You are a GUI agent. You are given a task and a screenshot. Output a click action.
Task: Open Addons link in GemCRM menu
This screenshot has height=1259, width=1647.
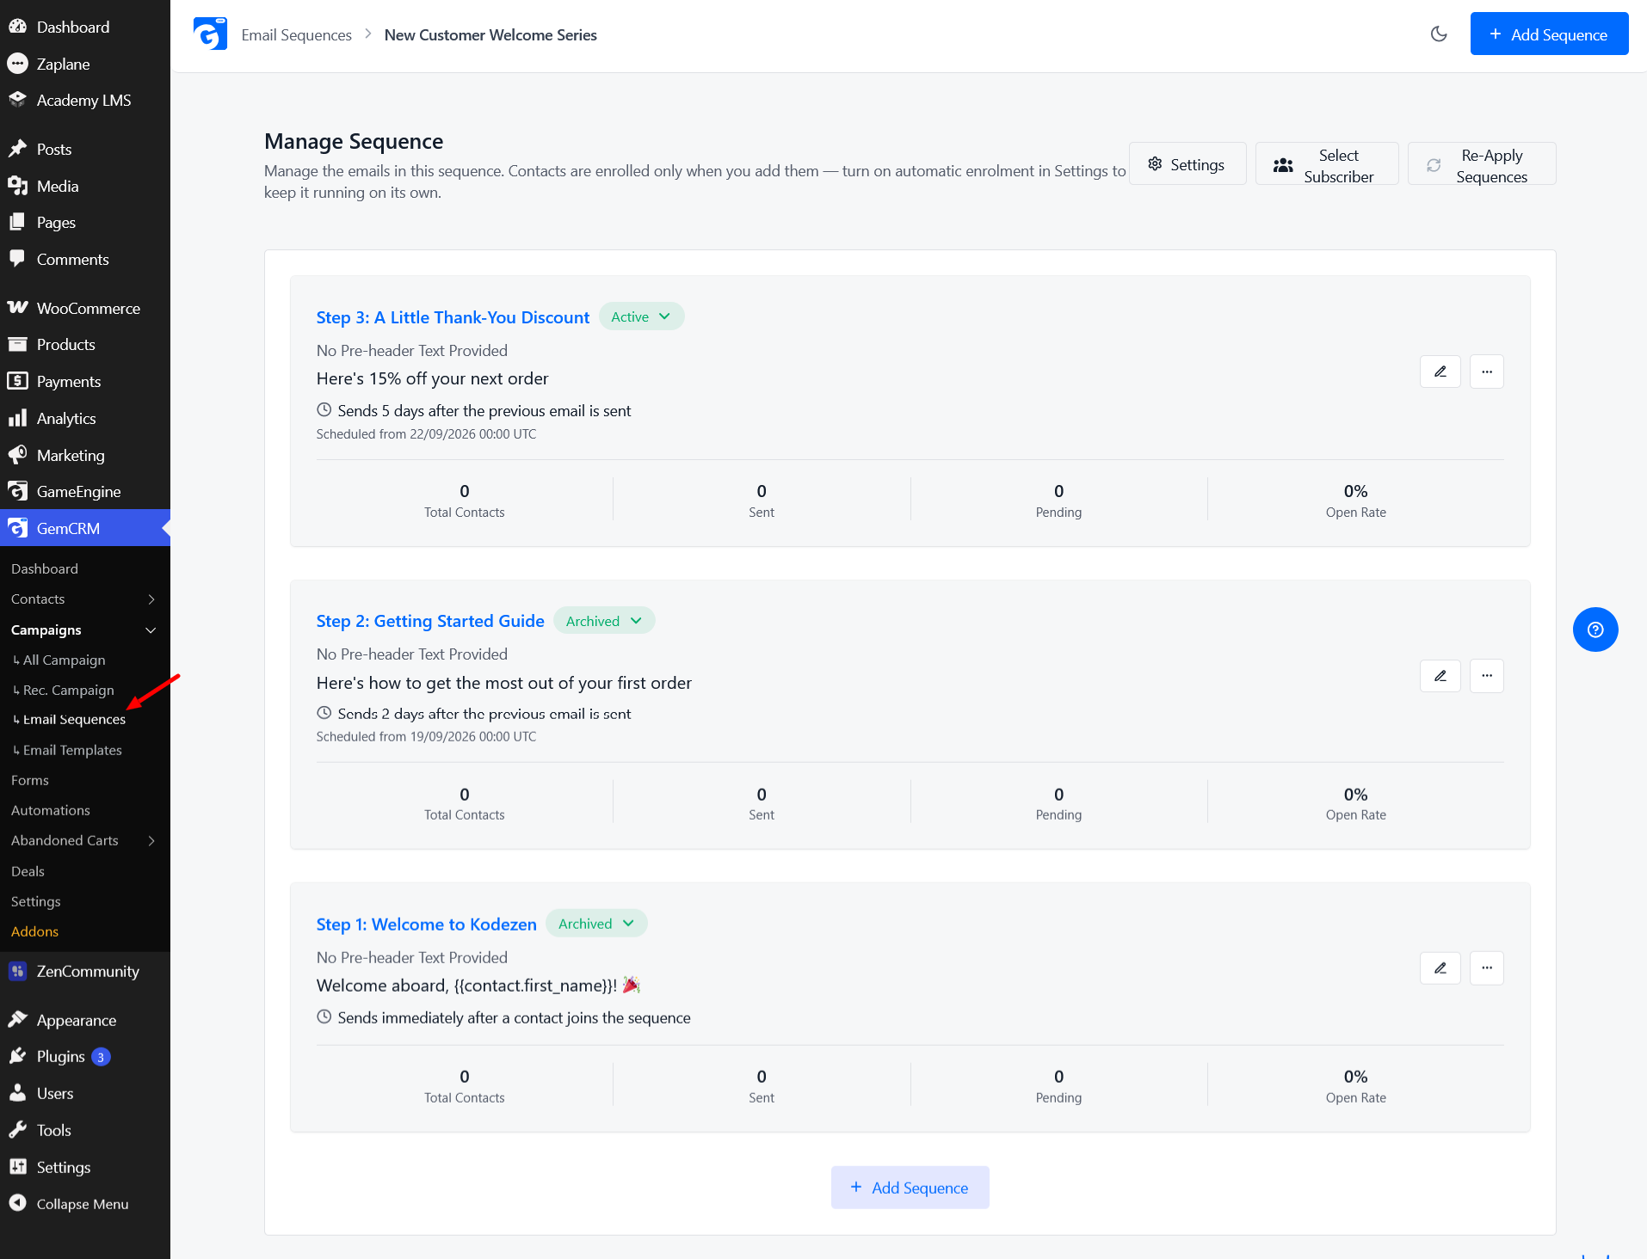click(x=34, y=931)
